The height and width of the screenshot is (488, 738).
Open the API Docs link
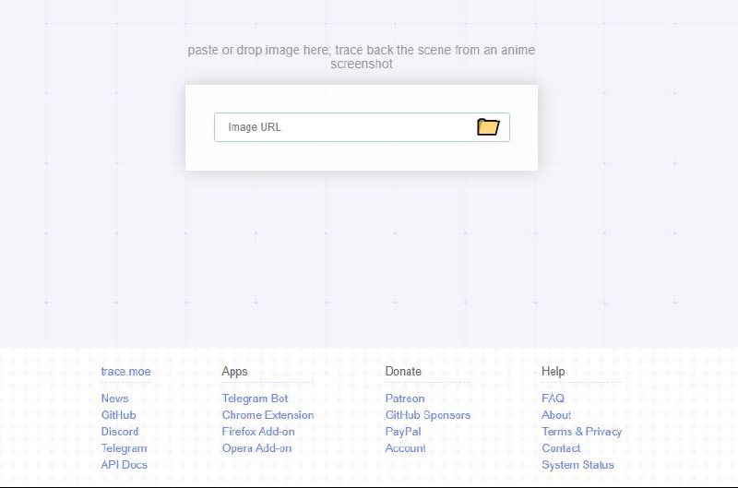pyautogui.click(x=125, y=465)
